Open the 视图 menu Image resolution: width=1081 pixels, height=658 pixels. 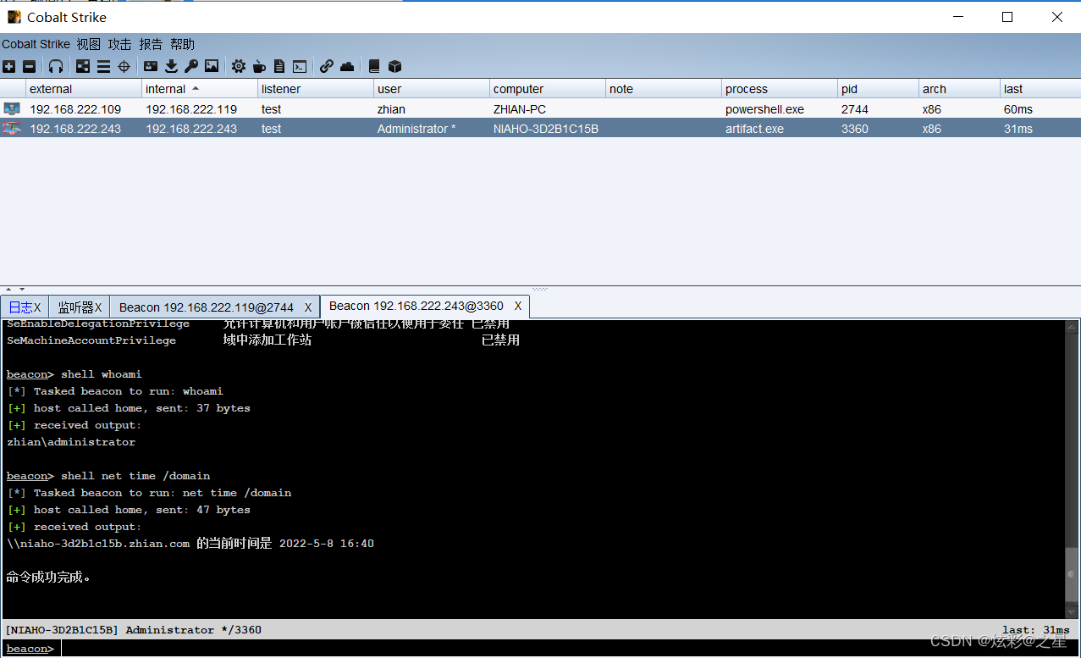88,44
